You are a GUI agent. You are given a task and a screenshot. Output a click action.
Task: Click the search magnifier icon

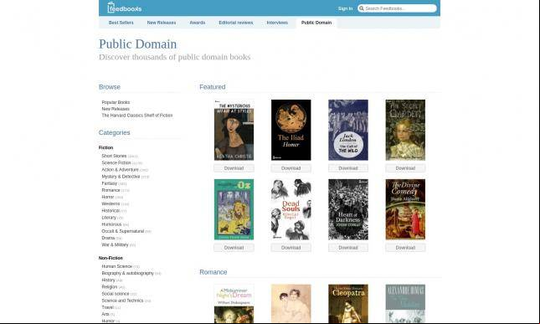tap(362, 8)
